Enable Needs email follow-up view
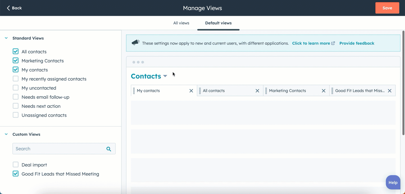 [16, 97]
